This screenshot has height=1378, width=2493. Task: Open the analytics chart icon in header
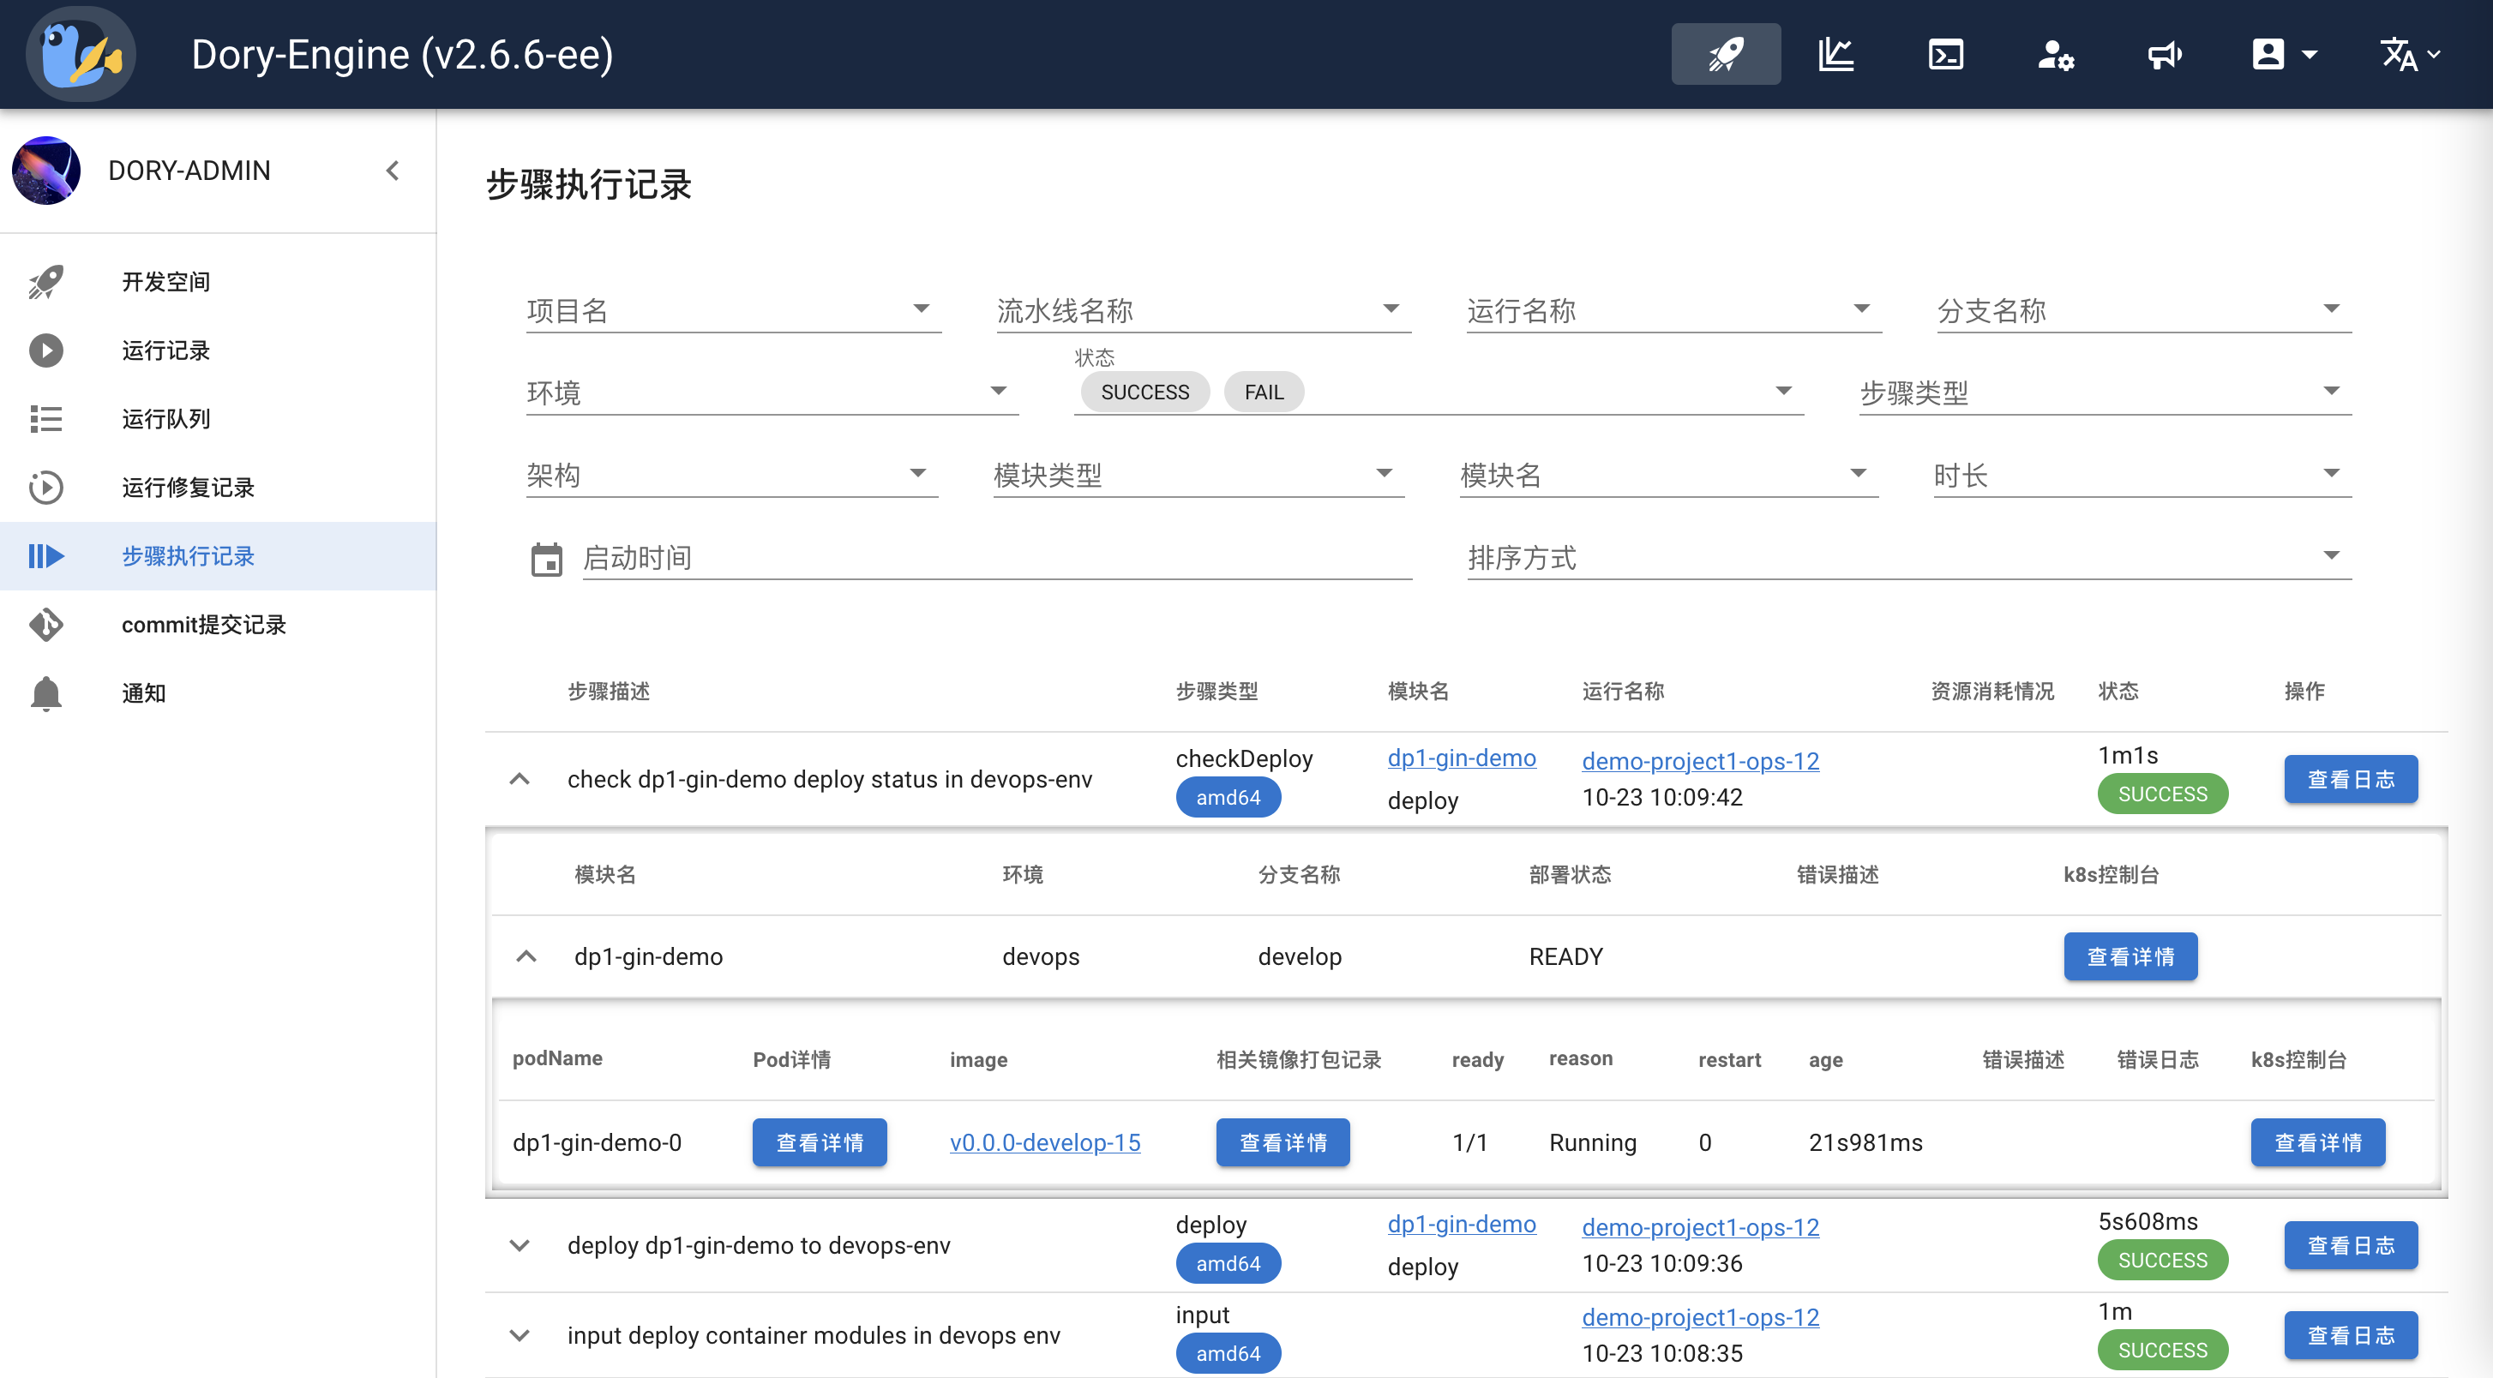tap(1835, 54)
